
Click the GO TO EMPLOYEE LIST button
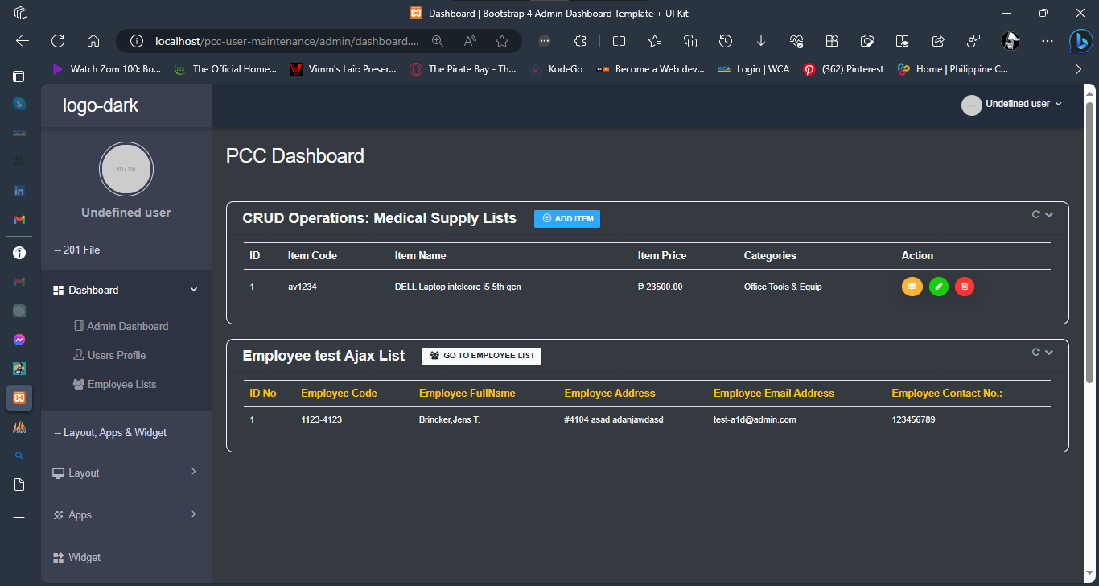tap(481, 356)
